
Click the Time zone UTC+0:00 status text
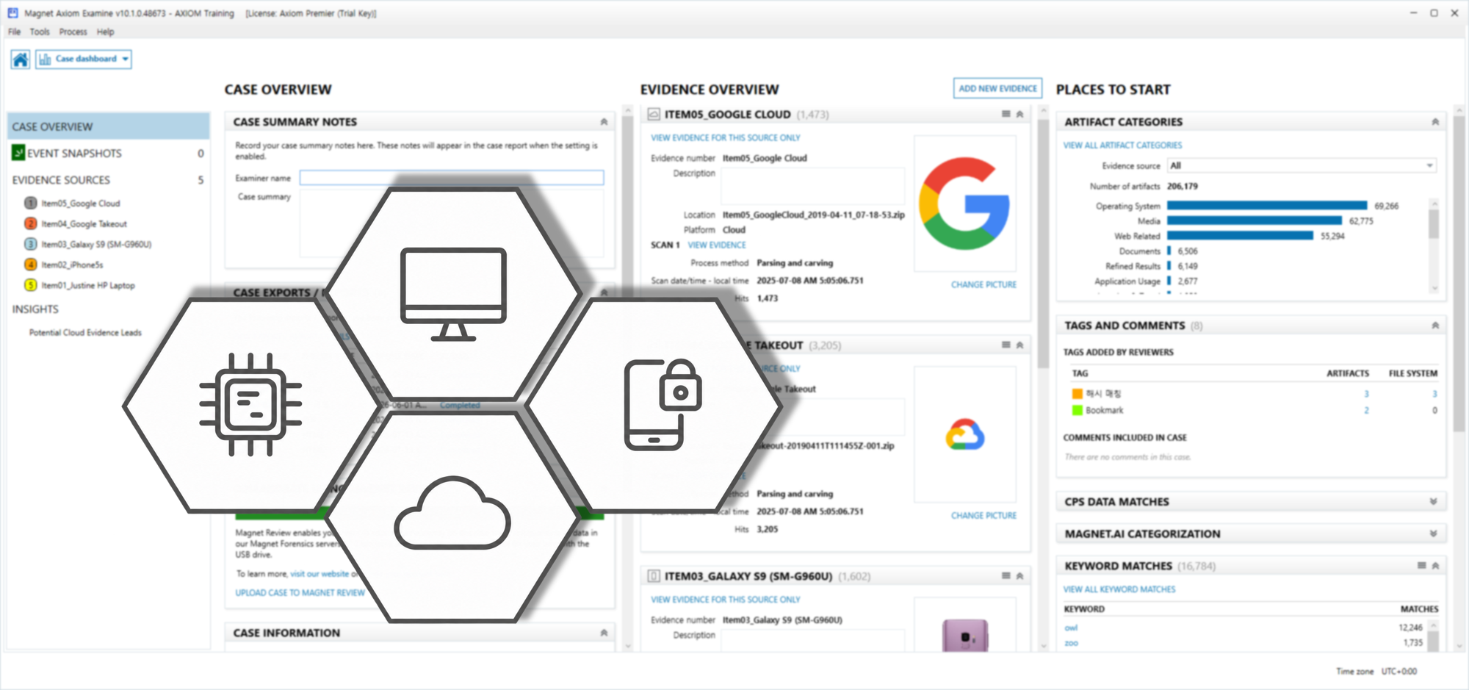(x=1376, y=672)
